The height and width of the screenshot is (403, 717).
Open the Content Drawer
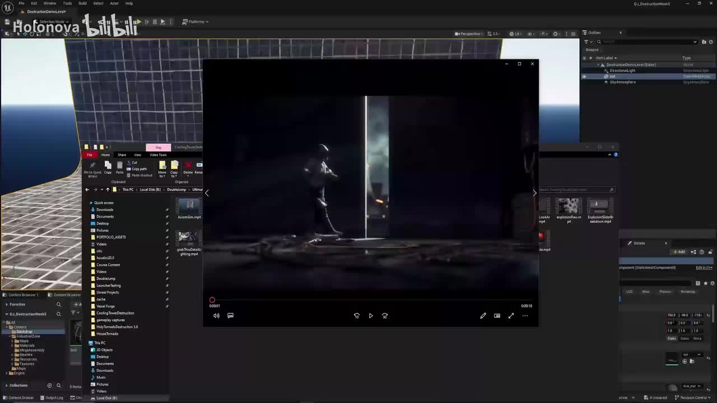[19, 398]
